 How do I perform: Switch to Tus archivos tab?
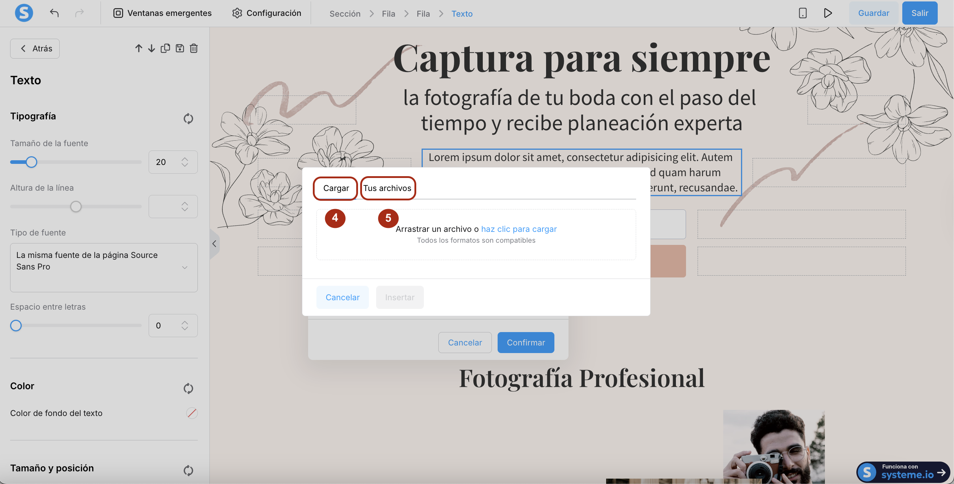point(387,188)
